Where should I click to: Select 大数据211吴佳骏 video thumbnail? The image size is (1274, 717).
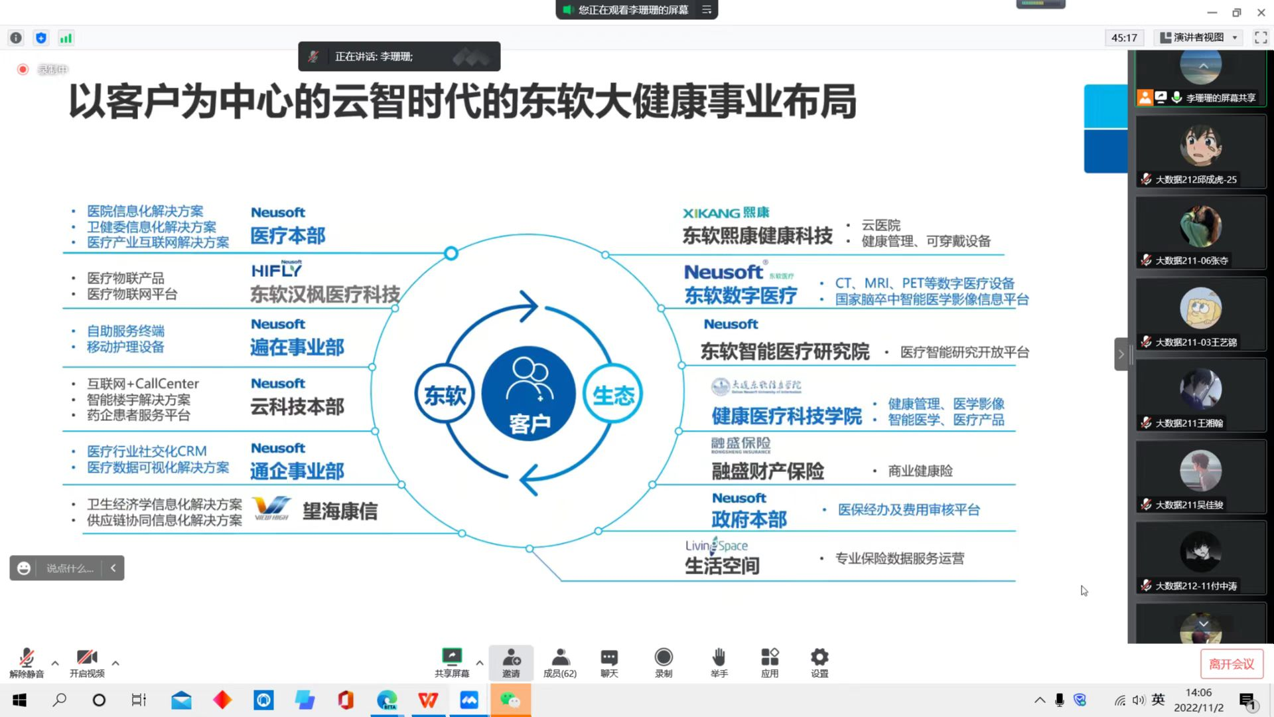tap(1200, 477)
